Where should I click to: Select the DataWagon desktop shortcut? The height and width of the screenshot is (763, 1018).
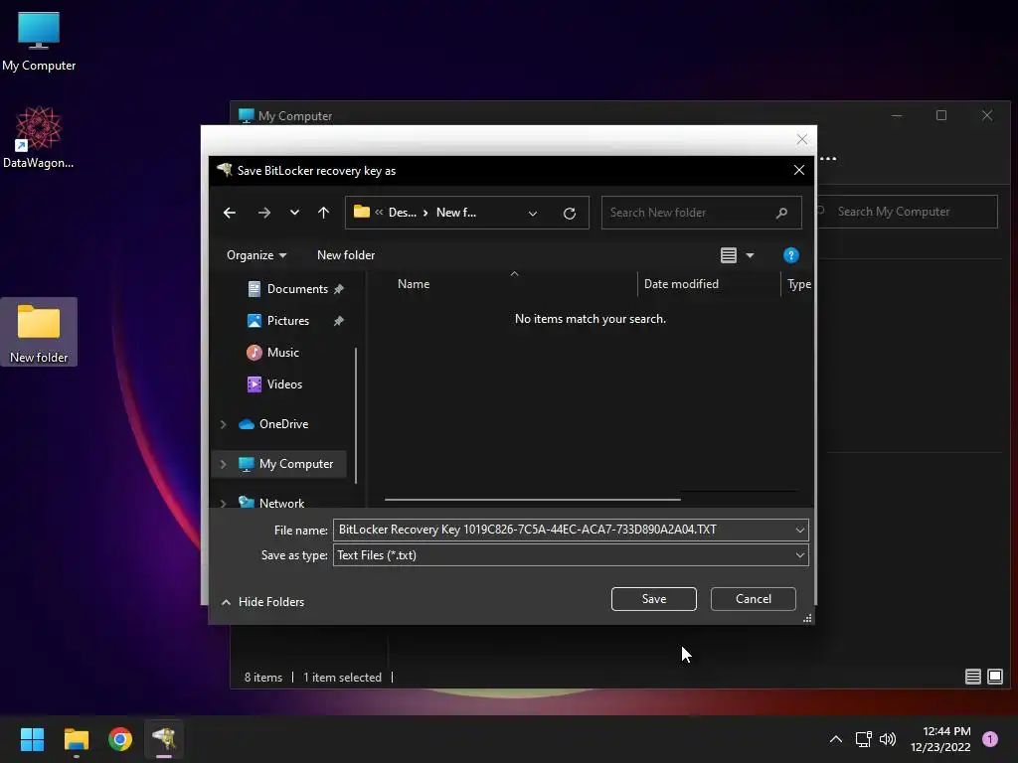(x=39, y=137)
